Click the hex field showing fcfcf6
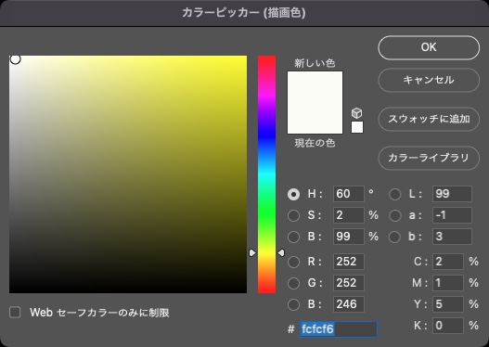The image size is (489, 347). click(x=339, y=329)
